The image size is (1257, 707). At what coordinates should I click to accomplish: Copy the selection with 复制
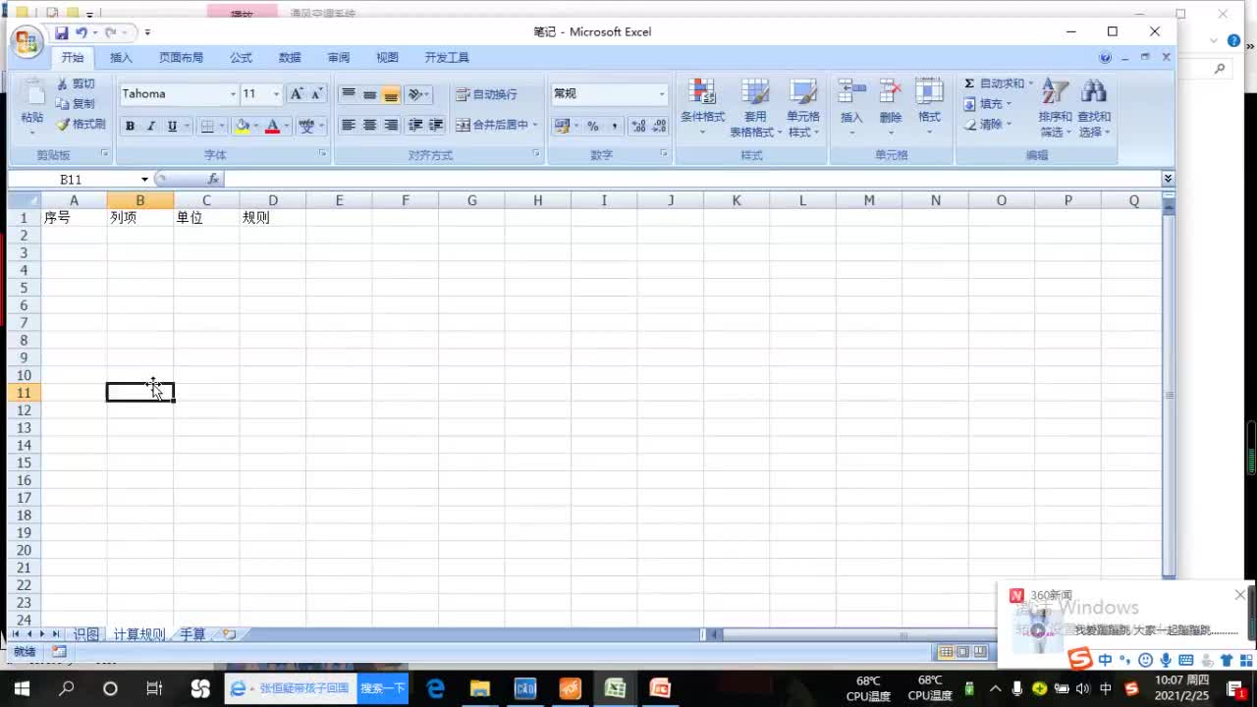(x=76, y=104)
